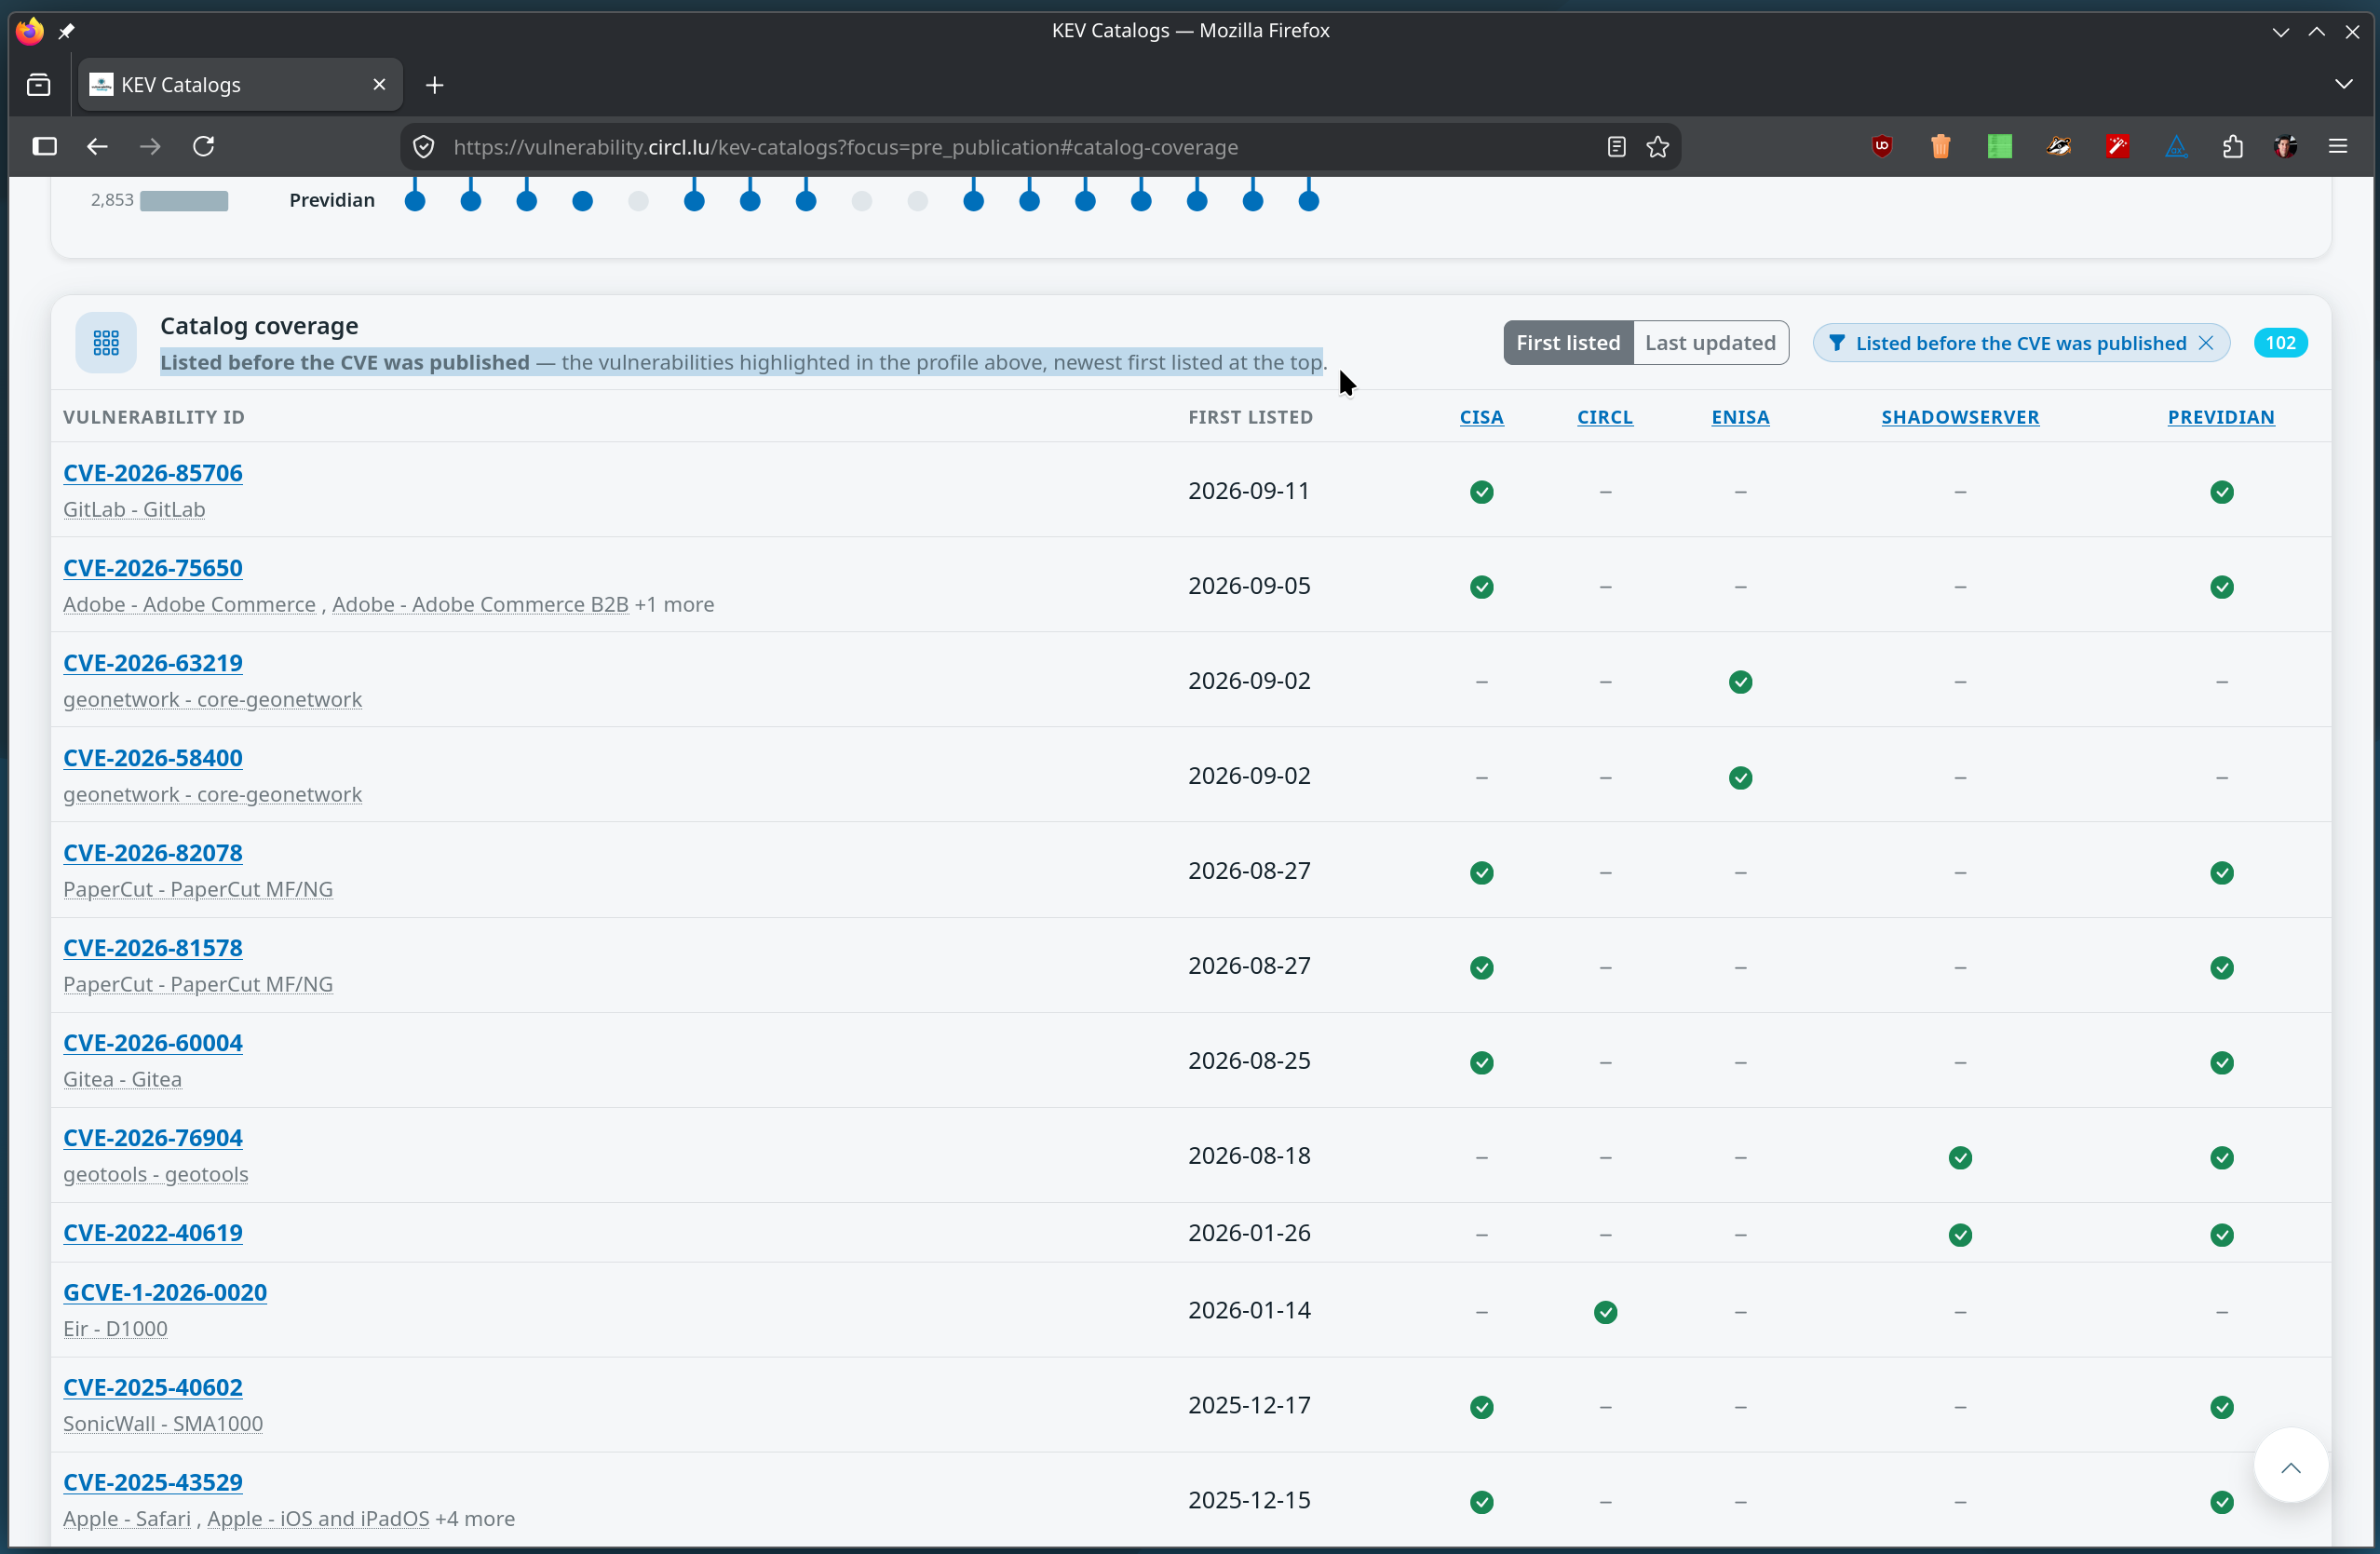The height and width of the screenshot is (1554, 2380).
Task: Go back with the back arrow
Action: [x=97, y=147]
